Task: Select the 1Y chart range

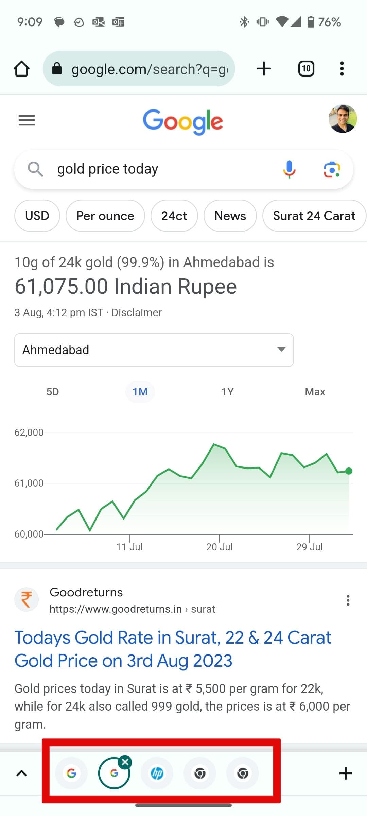Action: 228,392
